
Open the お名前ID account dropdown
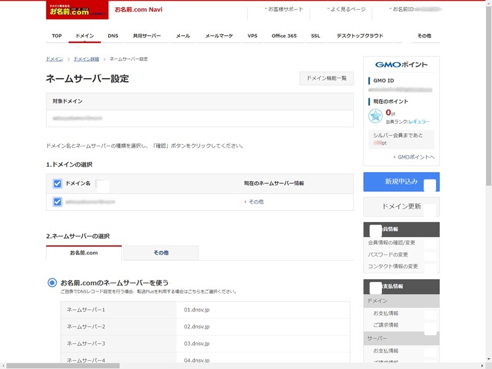(415, 9)
